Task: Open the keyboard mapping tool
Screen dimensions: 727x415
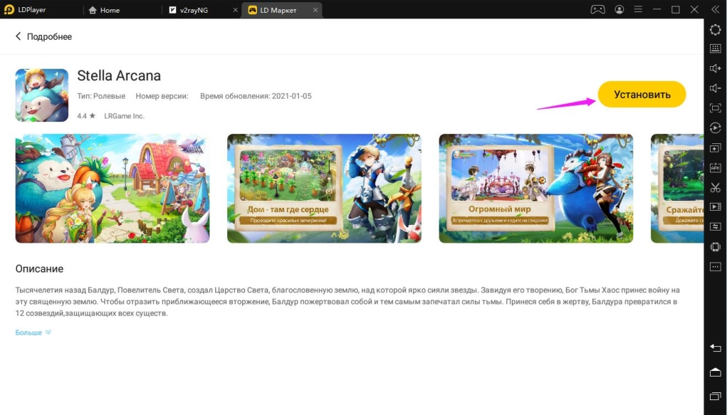Action: click(716, 48)
